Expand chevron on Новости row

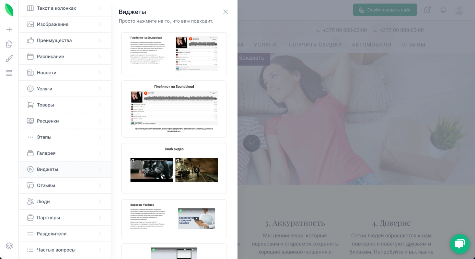(99, 73)
